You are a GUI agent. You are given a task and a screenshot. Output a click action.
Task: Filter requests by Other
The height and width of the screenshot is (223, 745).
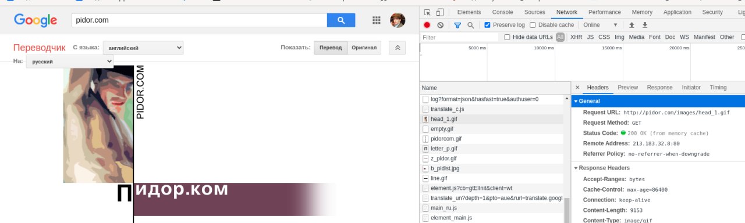point(727,37)
